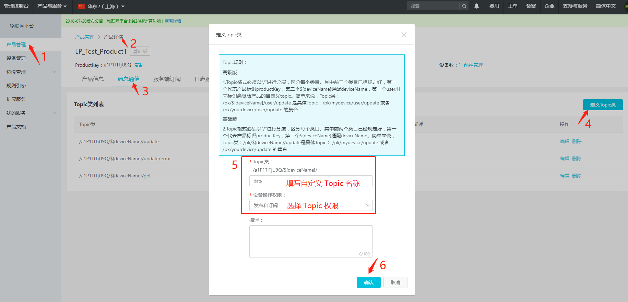
Task: Click the 描述 text area
Action: (x=311, y=241)
